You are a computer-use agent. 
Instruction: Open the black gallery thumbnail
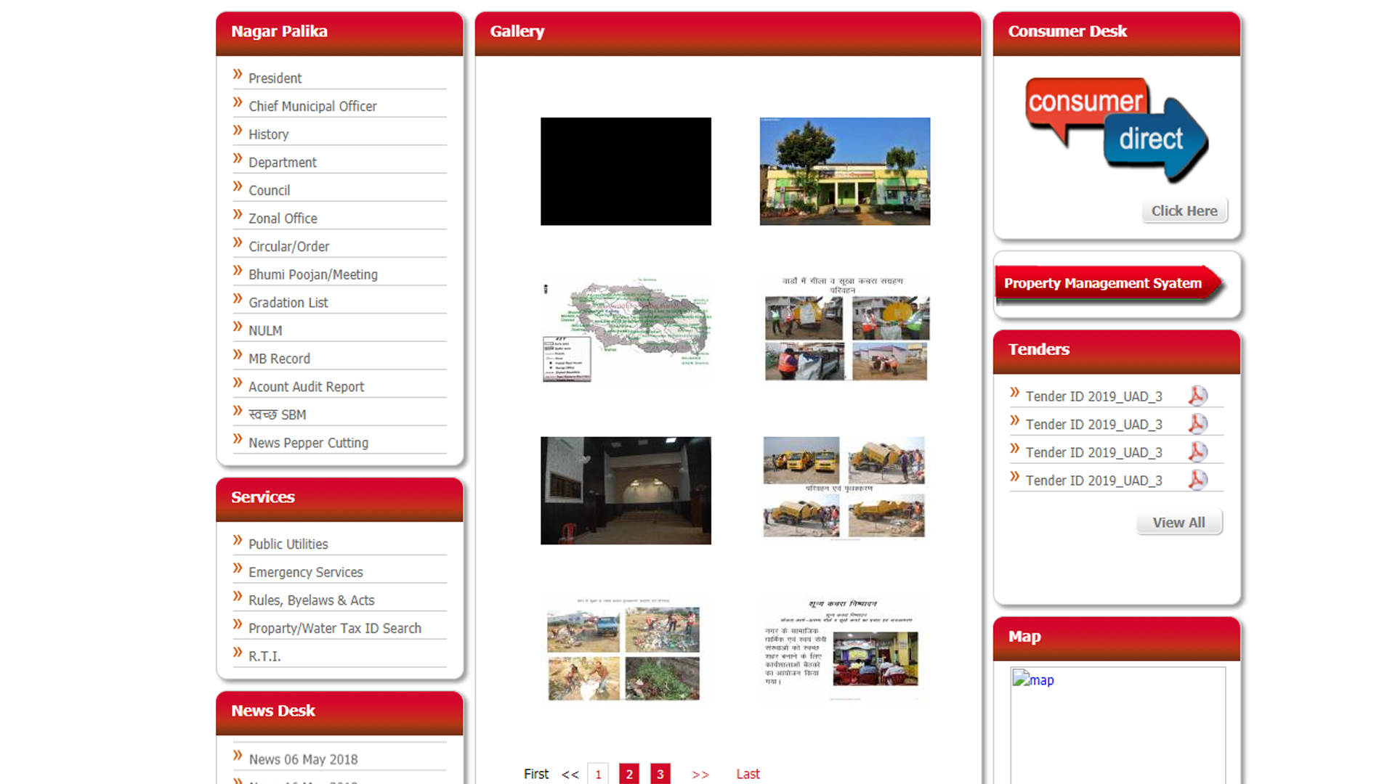point(626,171)
